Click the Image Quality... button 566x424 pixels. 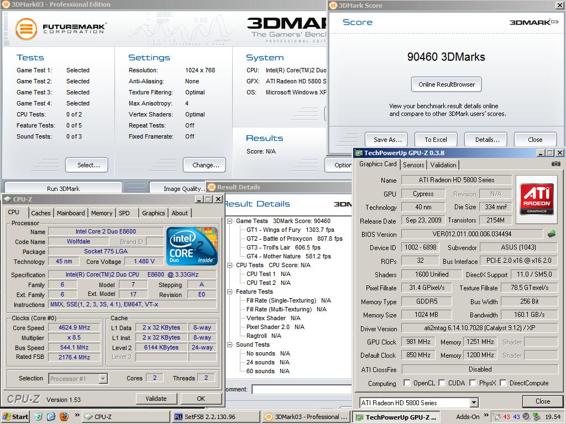coord(179,188)
